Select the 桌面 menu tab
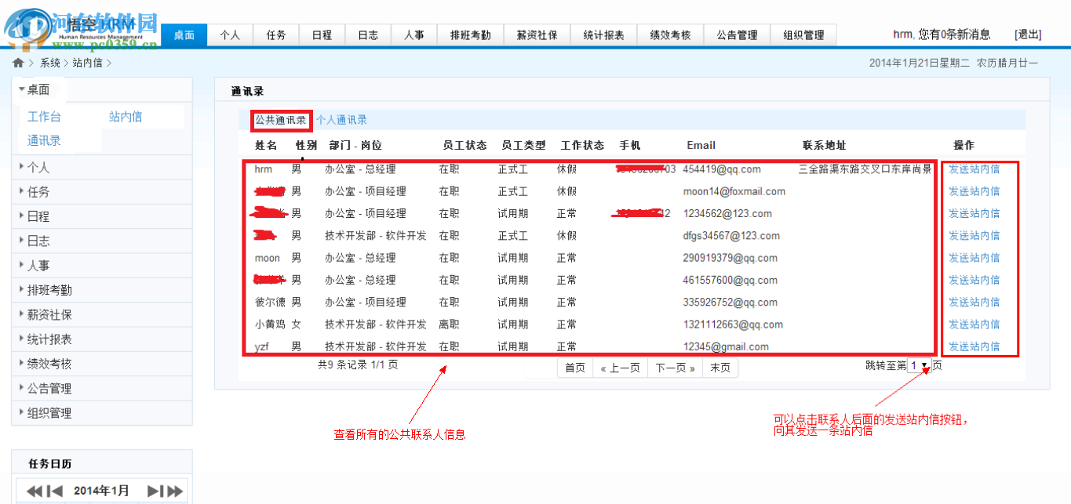Viewport: 1071px width, 504px height. point(184,34)
